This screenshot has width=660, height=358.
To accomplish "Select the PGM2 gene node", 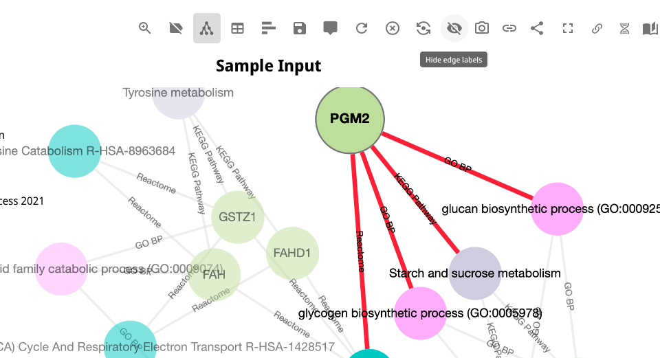I will (x=350, y=119).
